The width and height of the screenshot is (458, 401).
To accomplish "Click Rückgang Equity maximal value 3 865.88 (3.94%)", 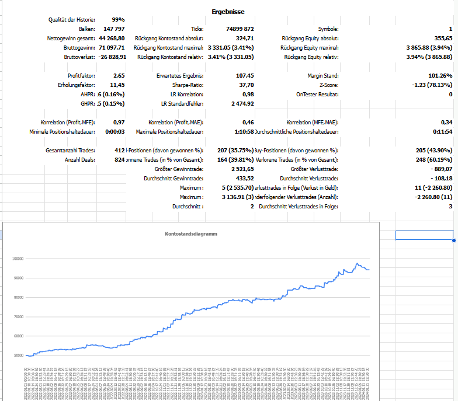I will coord(429,48).
